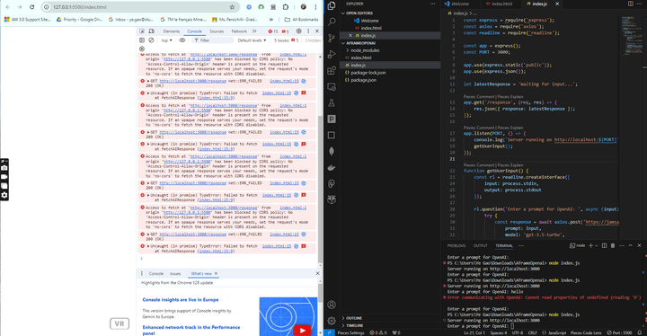
Task: Clear the DevTools console
Action: click(x=152, y=40)
